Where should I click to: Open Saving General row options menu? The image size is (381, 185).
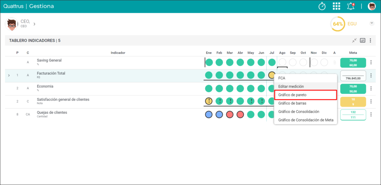pyautogui.click(x=371, y=62)
